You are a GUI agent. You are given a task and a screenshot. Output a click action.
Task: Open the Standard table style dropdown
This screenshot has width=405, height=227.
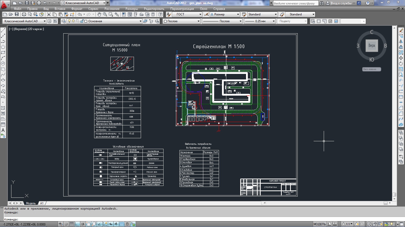click(x=276, y=14)
